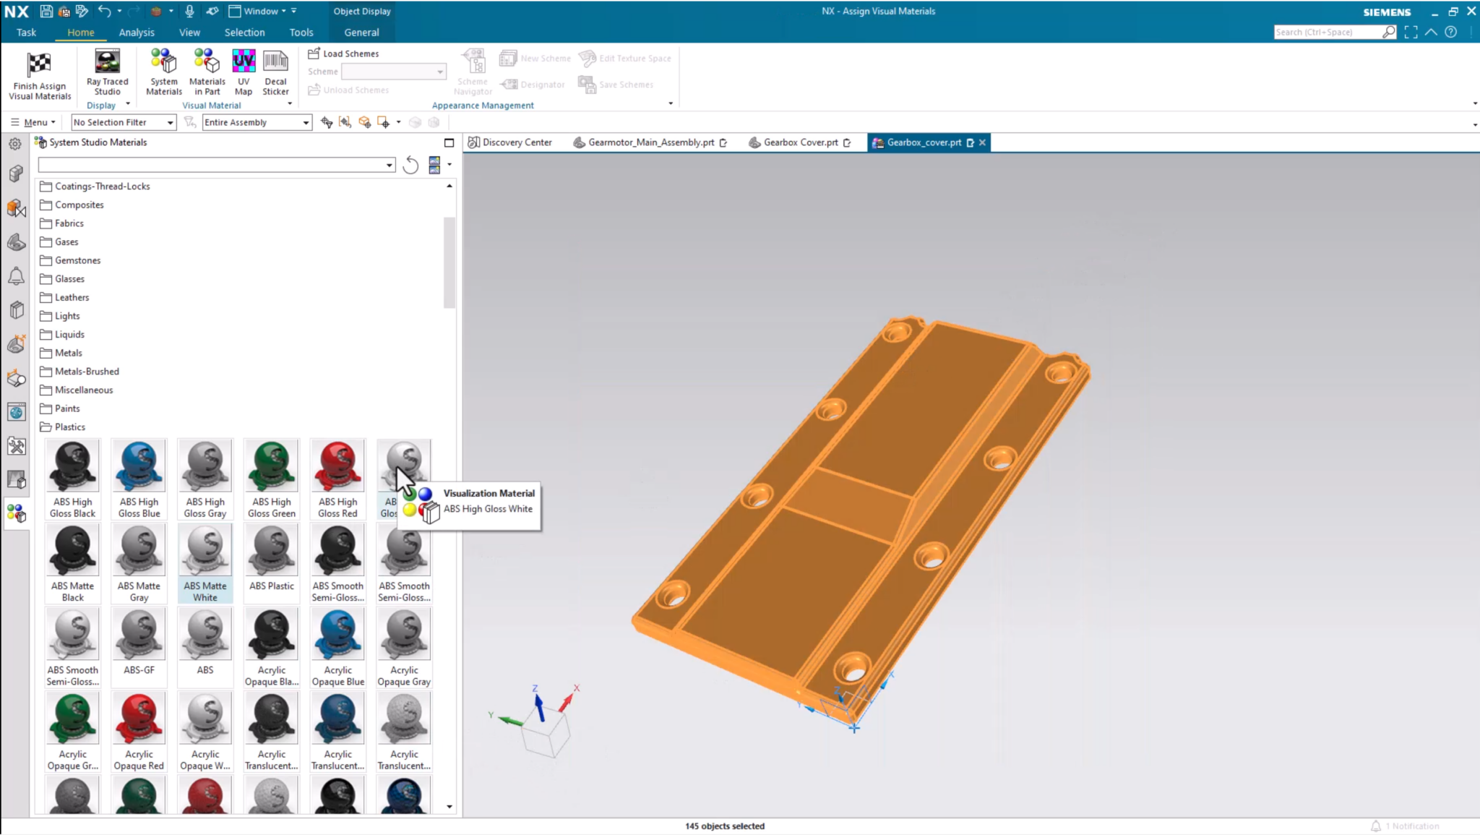Click the Materials in Part icon
1480x835 pixels.
[207, 72]
